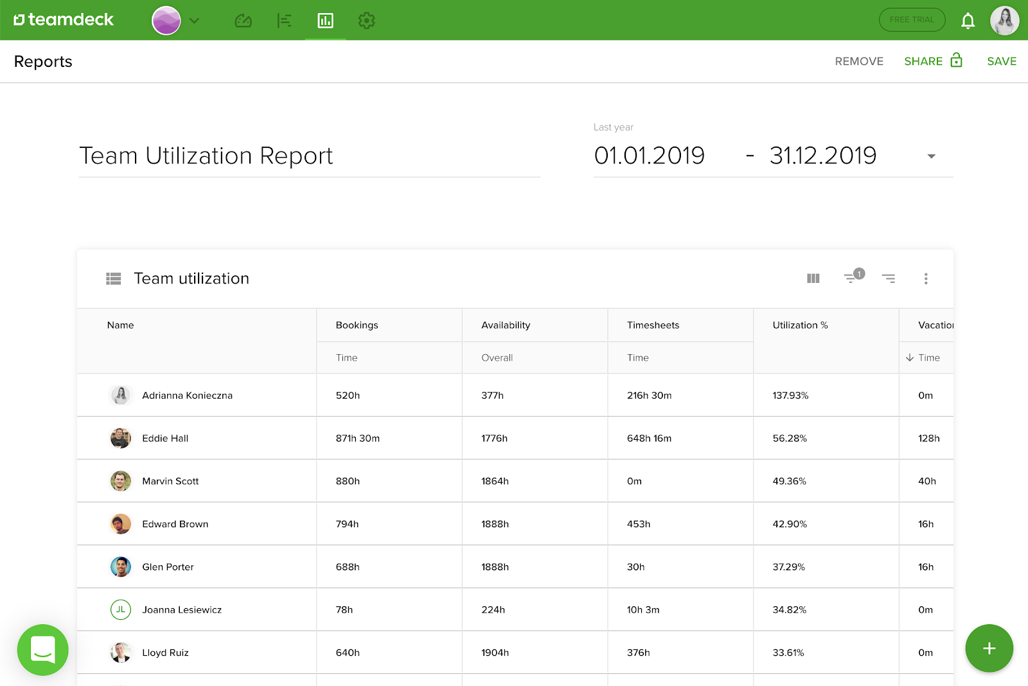Click Adrianna Konieczna's avatar

[x=121, y=395]
